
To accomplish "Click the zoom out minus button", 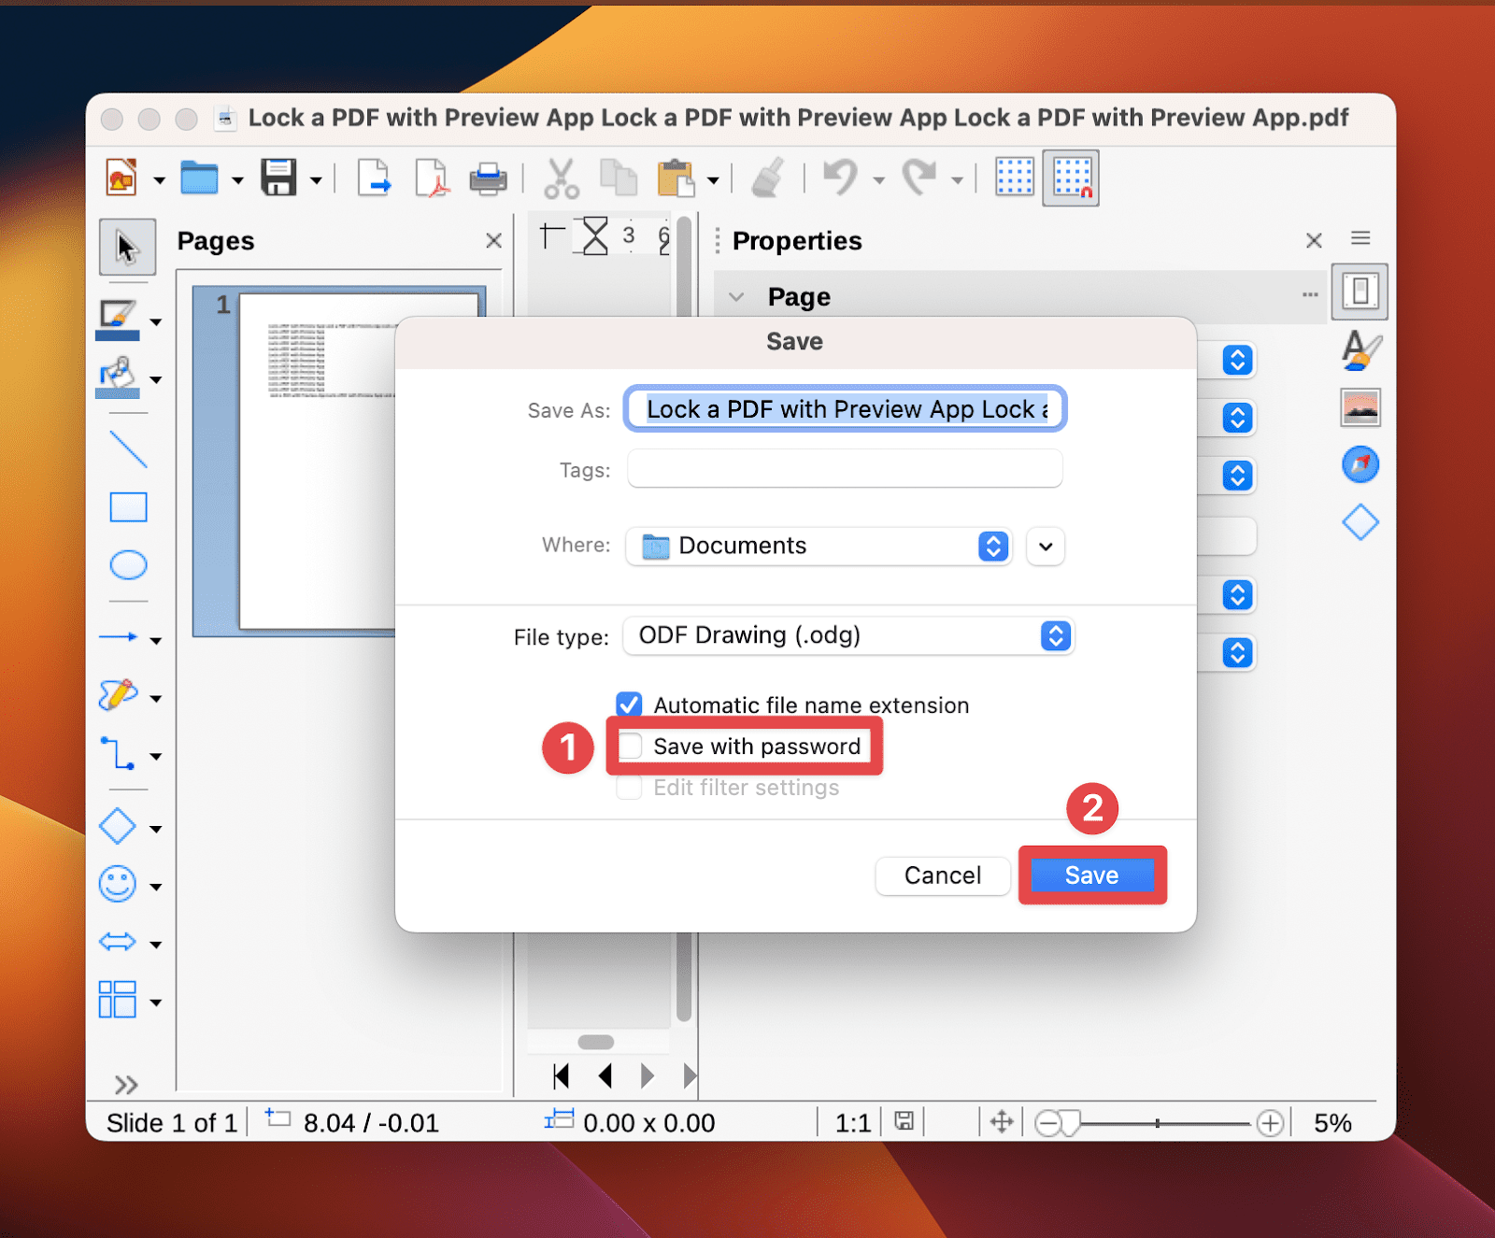I will 1048,1123.
